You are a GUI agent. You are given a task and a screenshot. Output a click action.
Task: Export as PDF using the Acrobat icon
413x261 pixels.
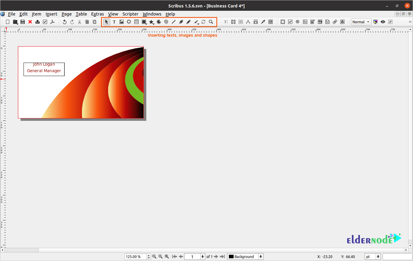click(52, 22)
